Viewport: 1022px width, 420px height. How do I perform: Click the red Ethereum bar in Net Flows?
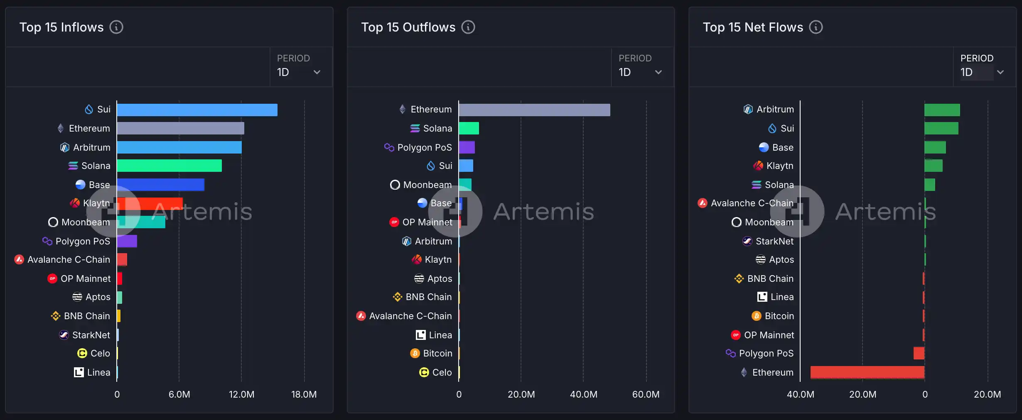(867, 372)
